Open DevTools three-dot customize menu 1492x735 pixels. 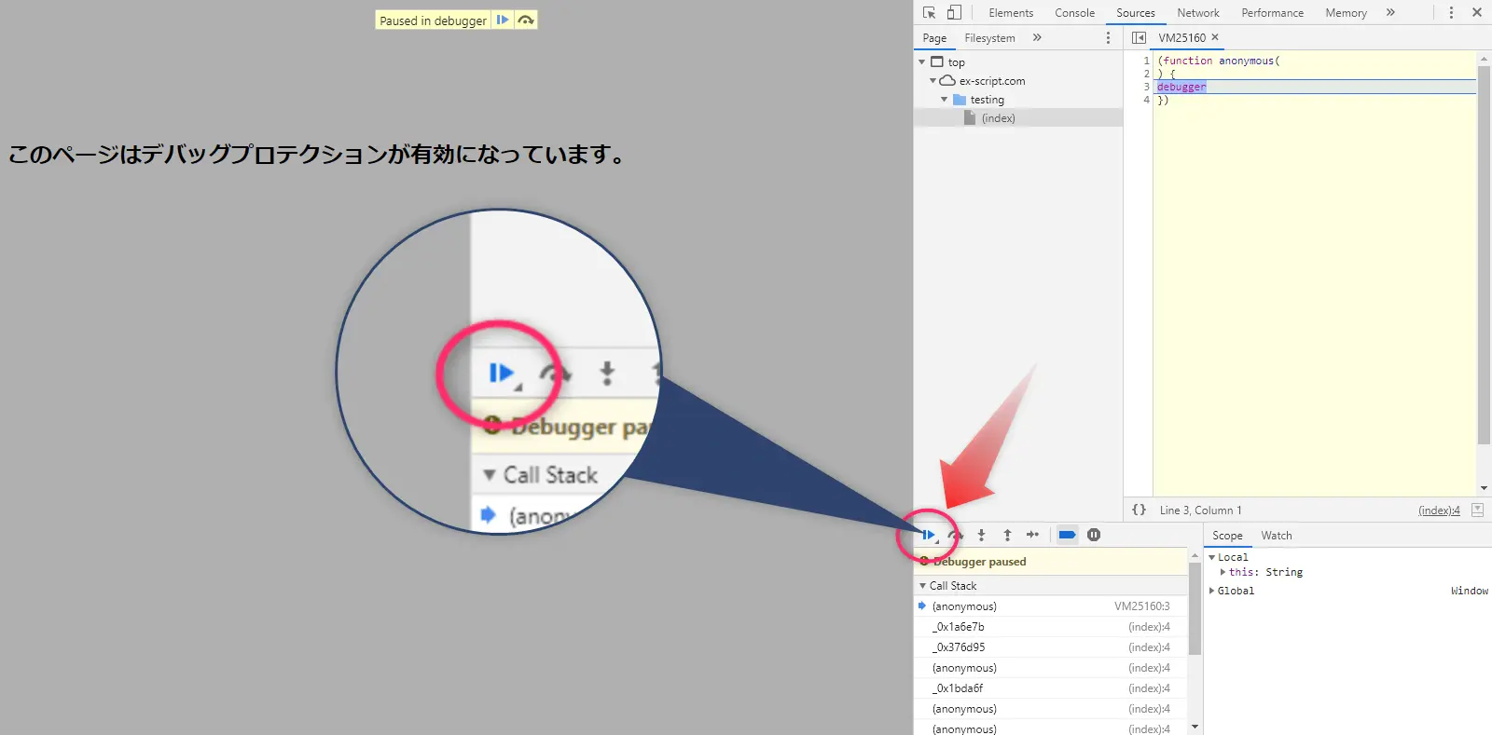pos(1451,12)
